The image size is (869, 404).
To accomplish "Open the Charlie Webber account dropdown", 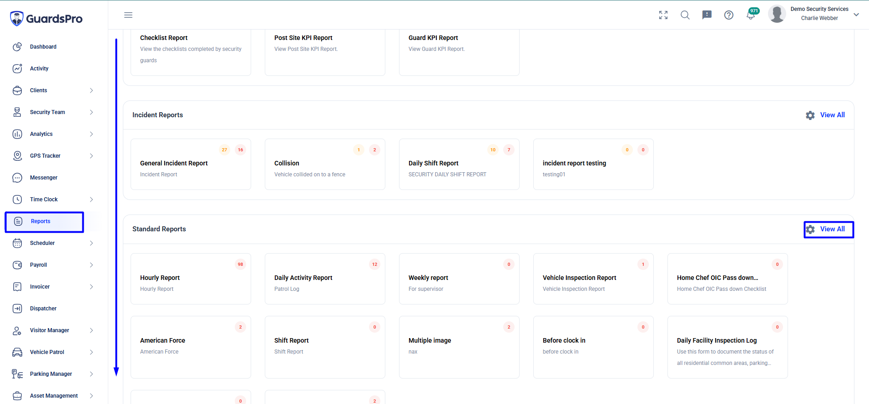I will [x=856, y=15].
